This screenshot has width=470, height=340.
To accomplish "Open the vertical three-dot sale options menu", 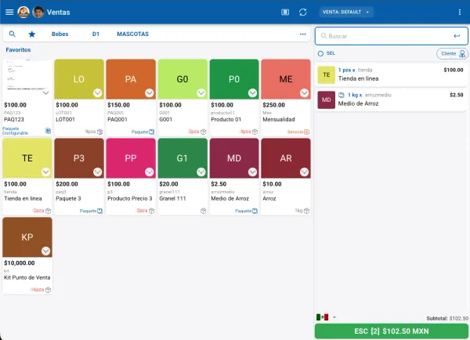I will tap(460, 12).
